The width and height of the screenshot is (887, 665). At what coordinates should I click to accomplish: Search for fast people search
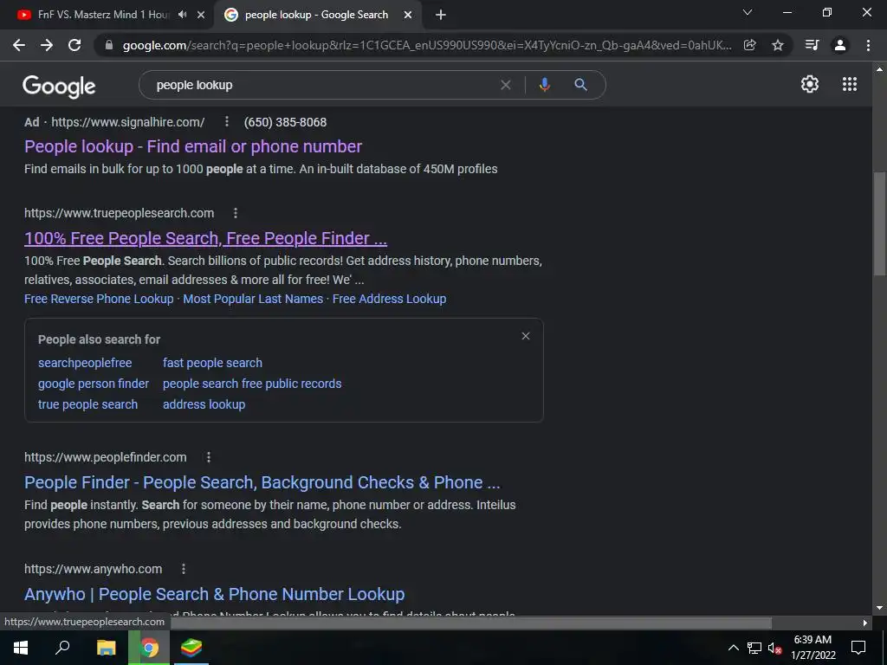[213, 363]
